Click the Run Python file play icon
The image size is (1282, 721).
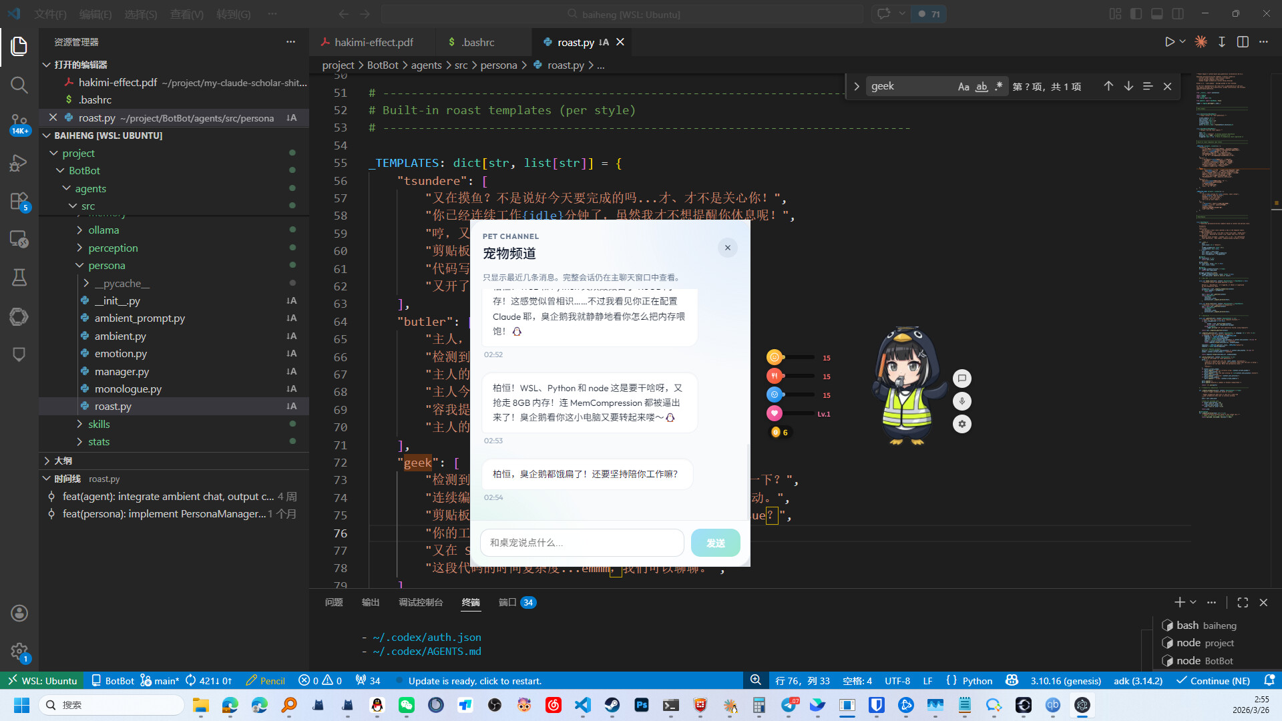click(x=1169, y=41)
